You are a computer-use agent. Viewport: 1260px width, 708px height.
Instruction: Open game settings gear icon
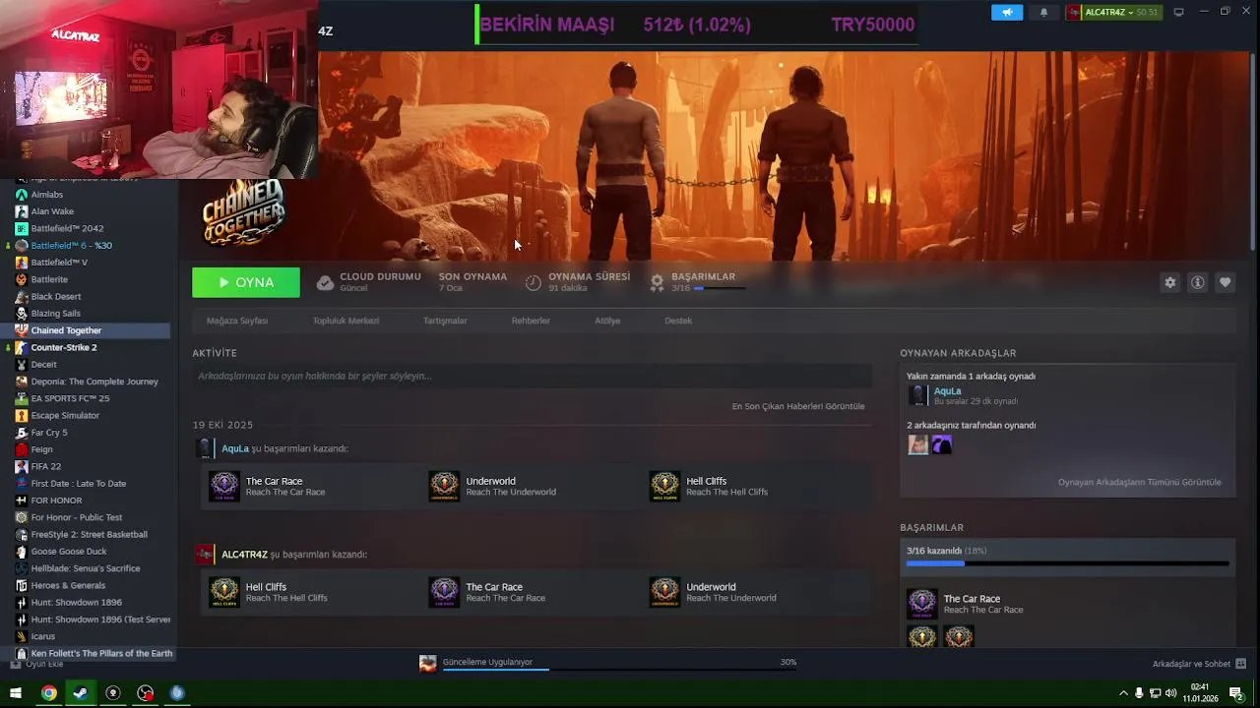point(1169,282)
